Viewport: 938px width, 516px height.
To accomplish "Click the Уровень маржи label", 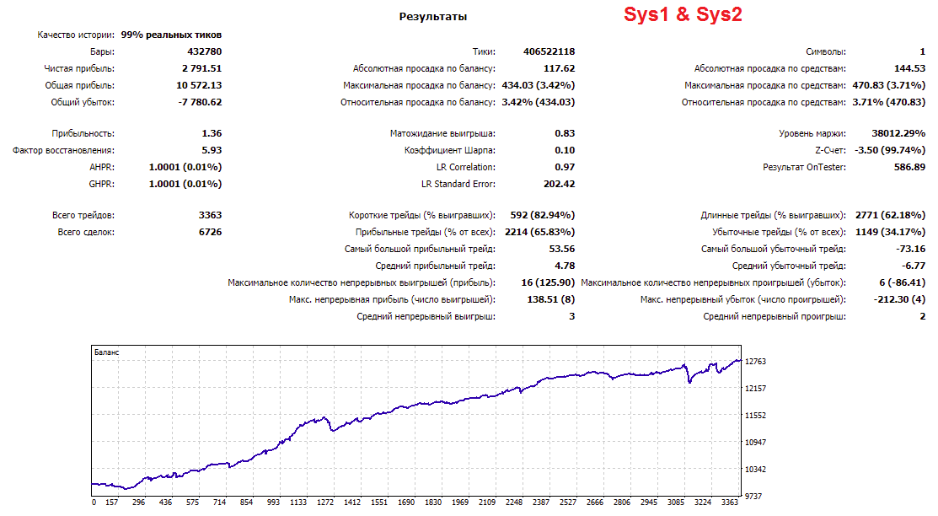I will (812, 133).
